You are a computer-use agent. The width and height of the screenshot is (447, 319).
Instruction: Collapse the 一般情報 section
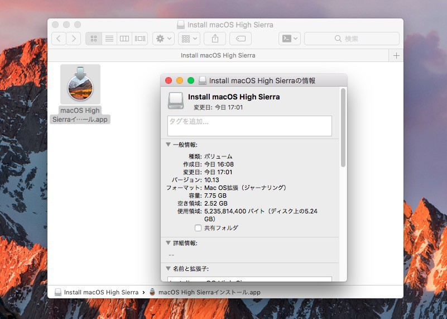click(x=169, y=145)
